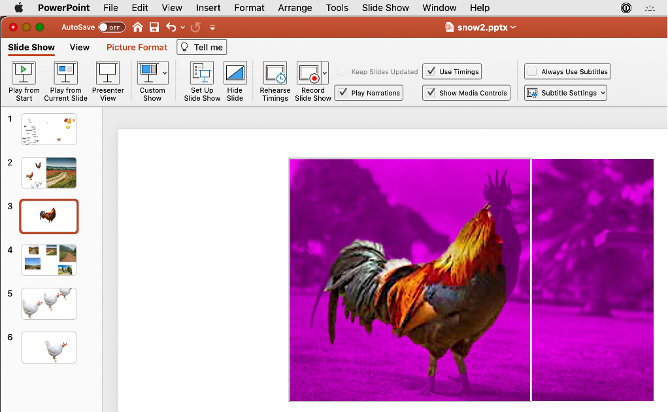This screenshot has width=668, height=412.
Task: Switch to the View ribbon tab
Action: [x=80, y=47]
